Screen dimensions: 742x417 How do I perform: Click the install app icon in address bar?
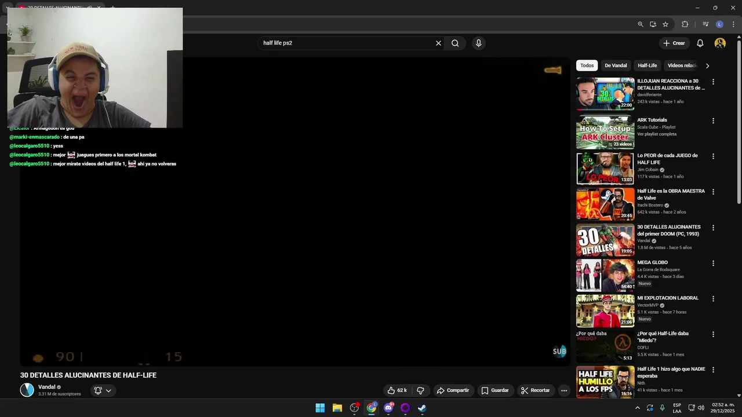tap(653, 24)
